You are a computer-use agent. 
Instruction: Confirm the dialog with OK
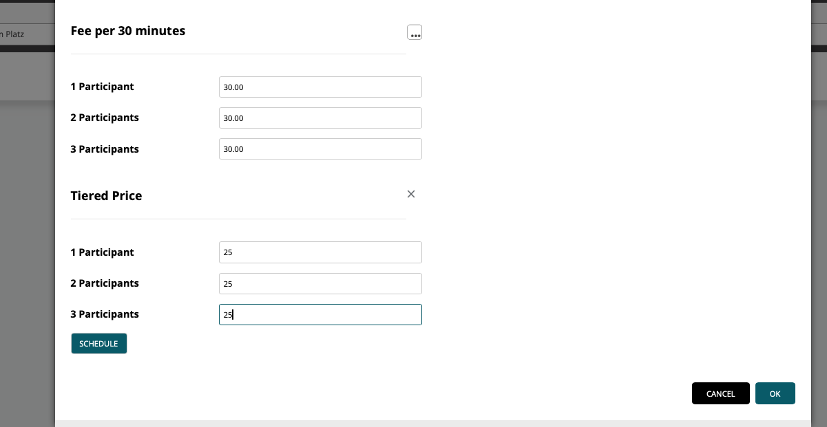click(x=775, y=393)
